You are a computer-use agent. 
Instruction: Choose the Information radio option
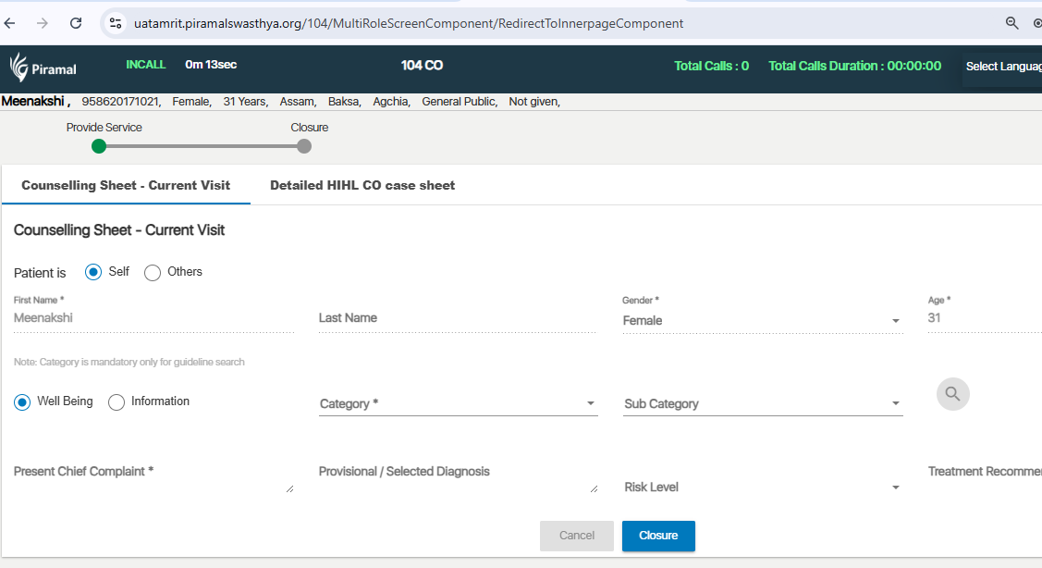(x=116, y=401)
